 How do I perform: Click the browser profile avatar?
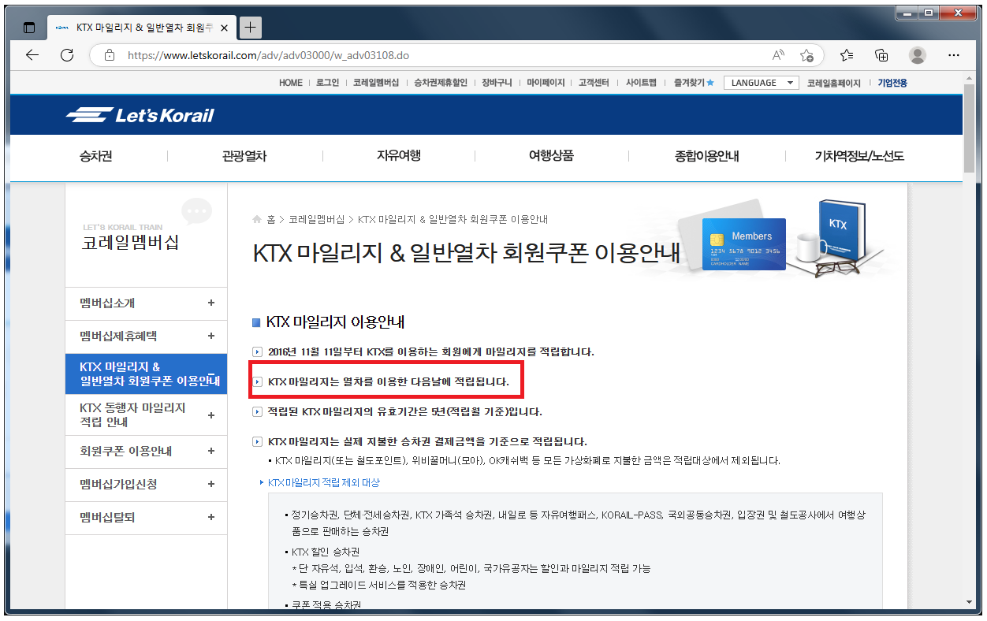point(917,55)
